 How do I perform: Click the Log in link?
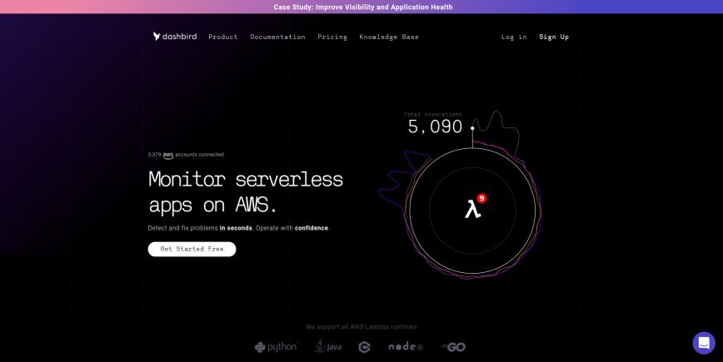point(514,37)
